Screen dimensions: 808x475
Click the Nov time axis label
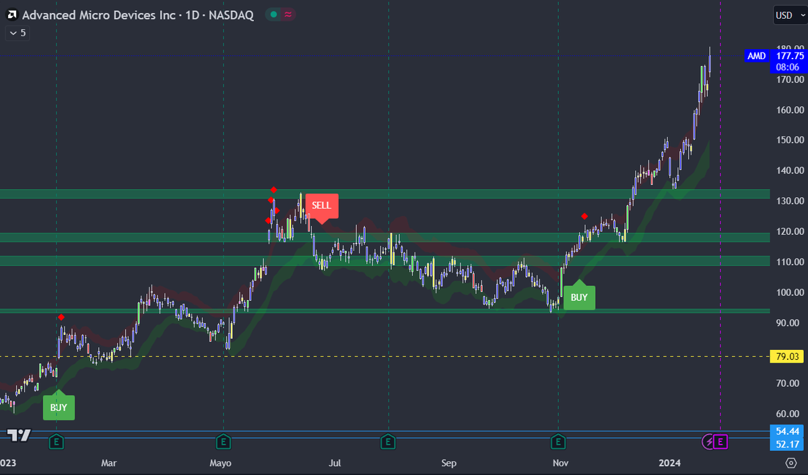click(560, 463)
